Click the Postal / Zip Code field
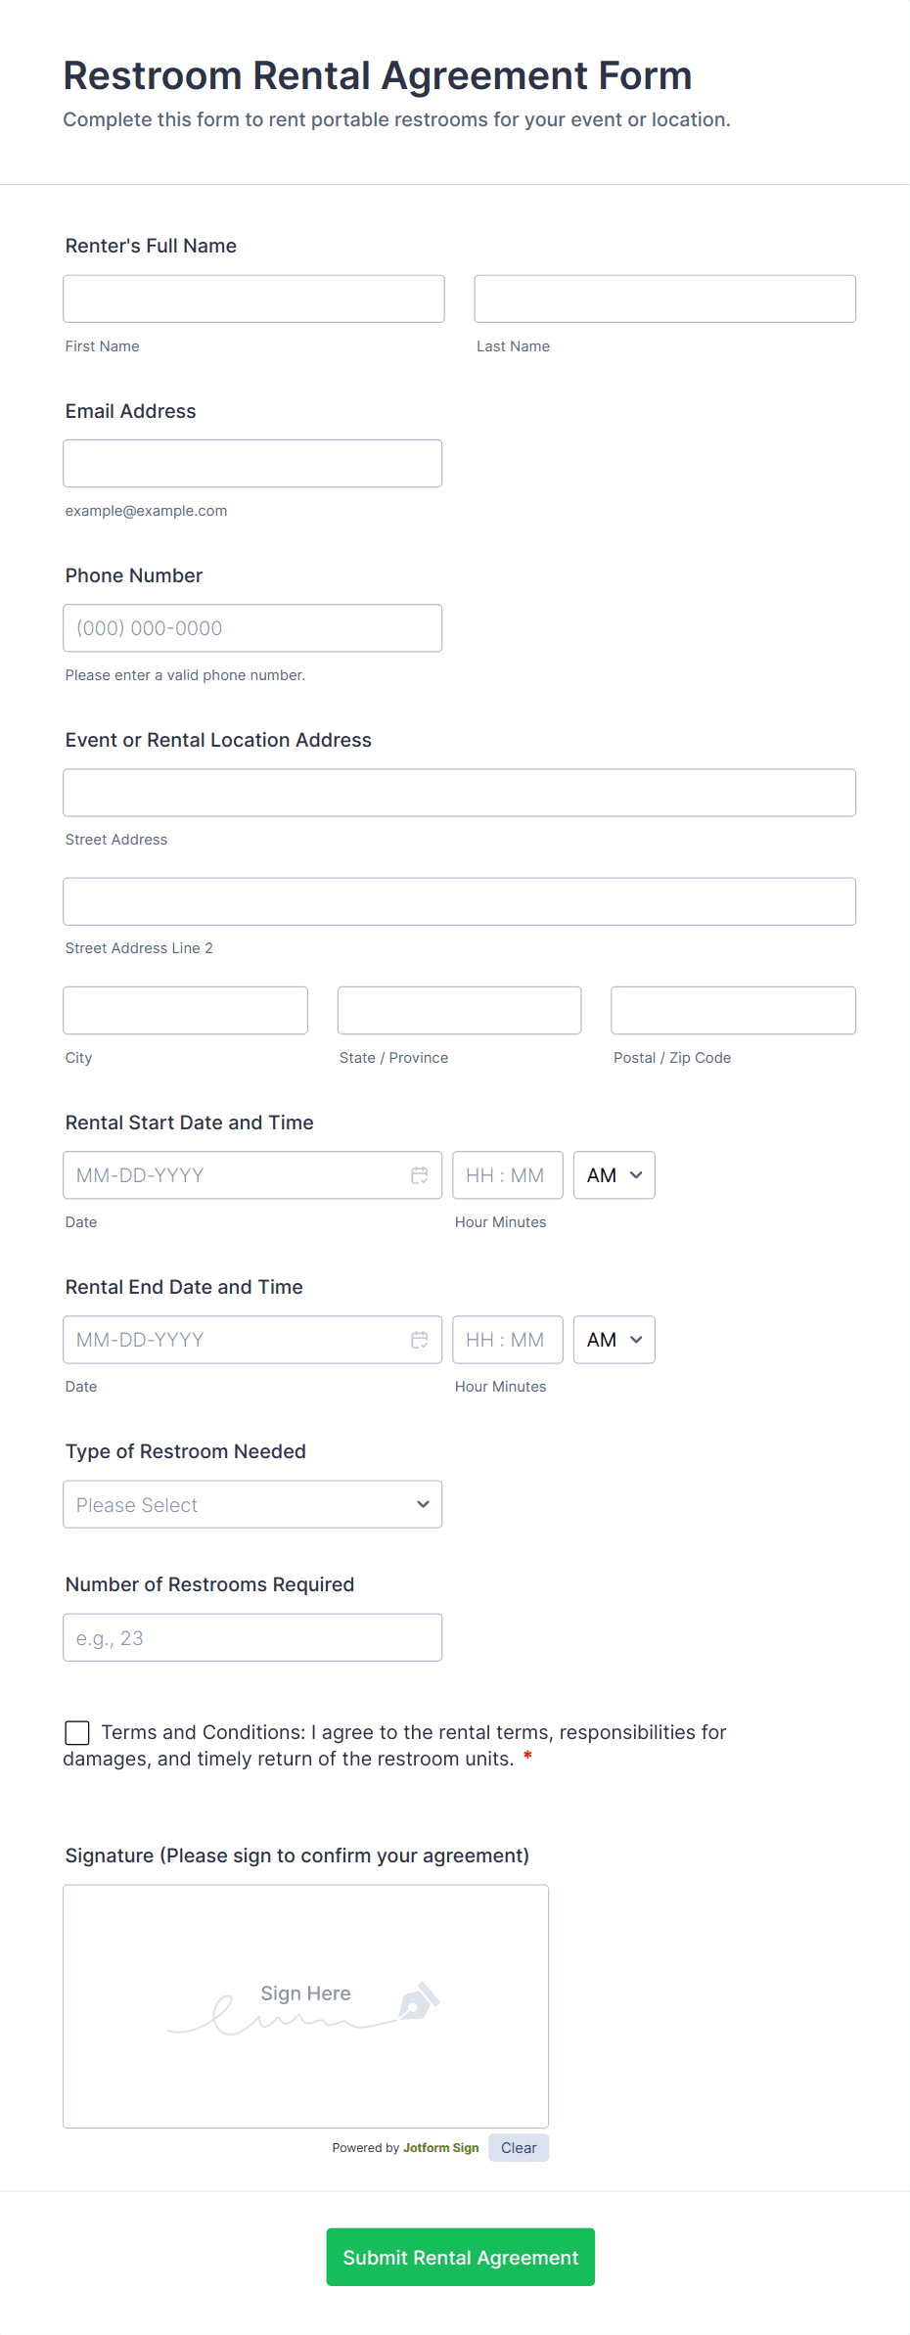This screenshot has height=2335, width=910. pyautogui.click(x=733, y=1010)
